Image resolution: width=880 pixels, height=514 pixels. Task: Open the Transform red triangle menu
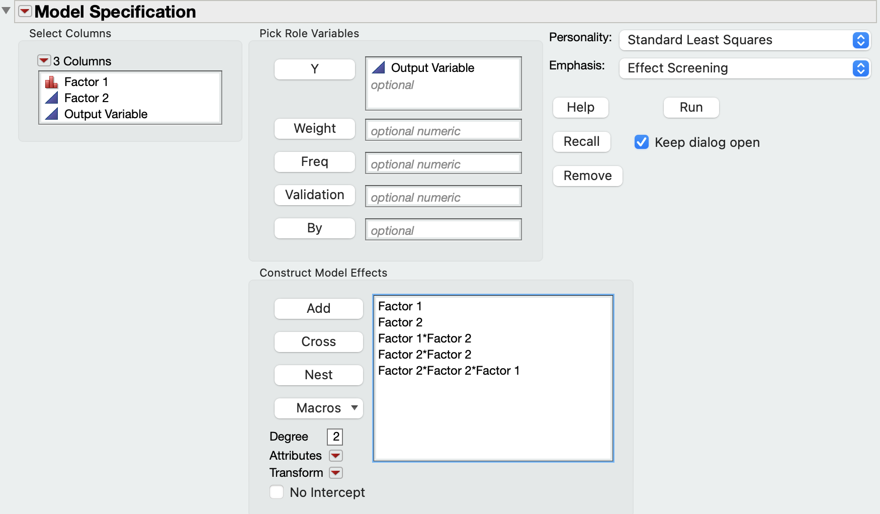[335, 473]
